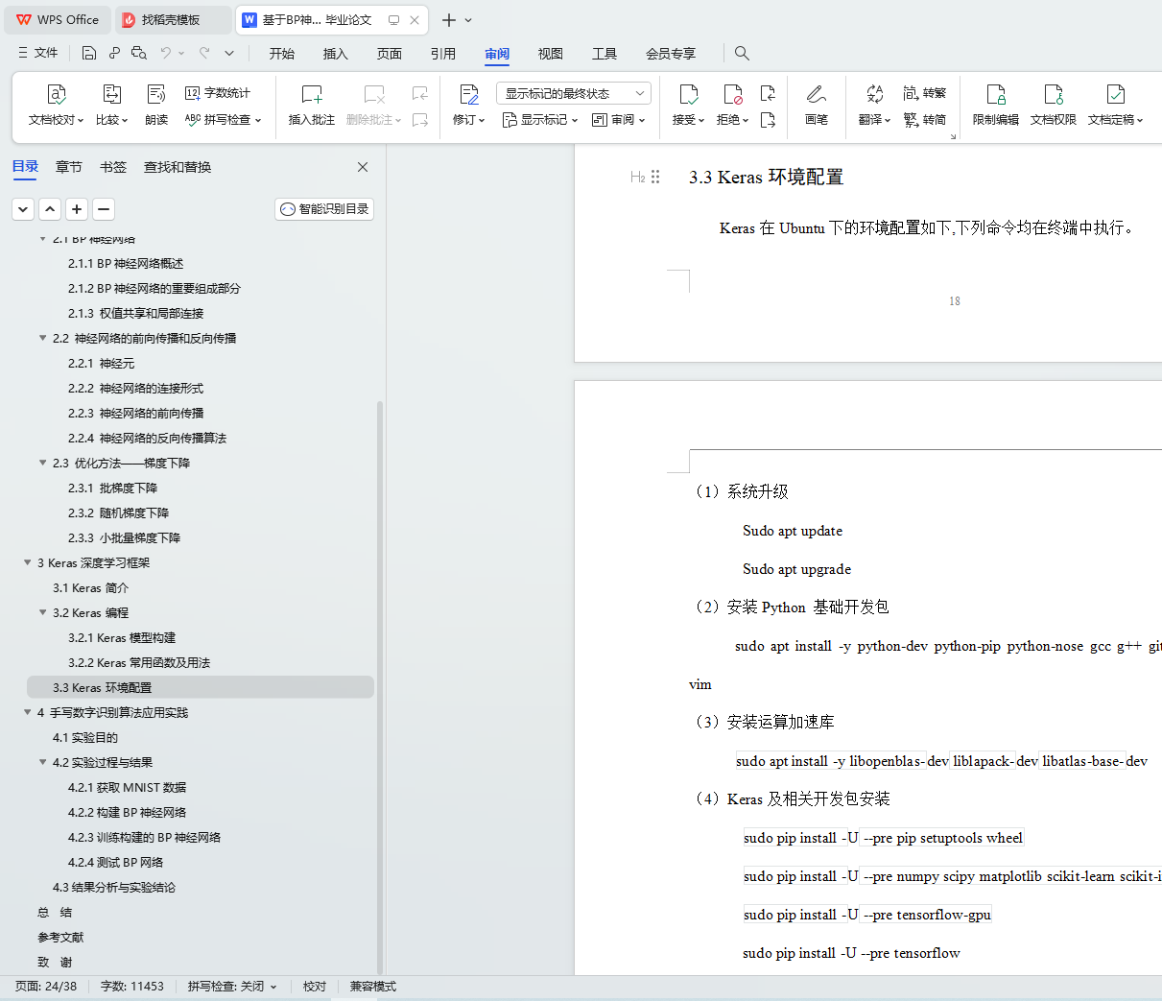Viewport: 1162px width, 1001px height.
Task: Close the navigation pane
Action: (363, 167)
